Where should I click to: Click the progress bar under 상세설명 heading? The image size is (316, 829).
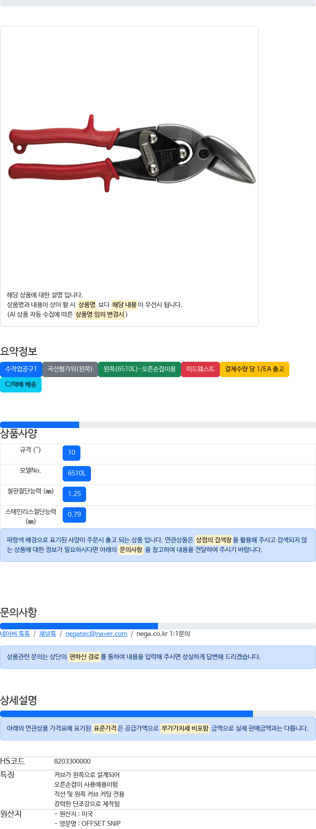(158, 714)
